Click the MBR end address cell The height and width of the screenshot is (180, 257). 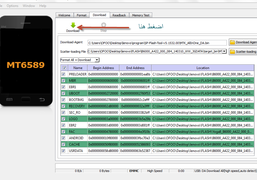point(135,81)
